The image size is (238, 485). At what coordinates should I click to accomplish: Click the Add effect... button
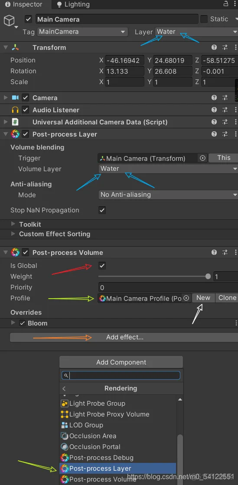pyautogui.click(x=124, y=338)
